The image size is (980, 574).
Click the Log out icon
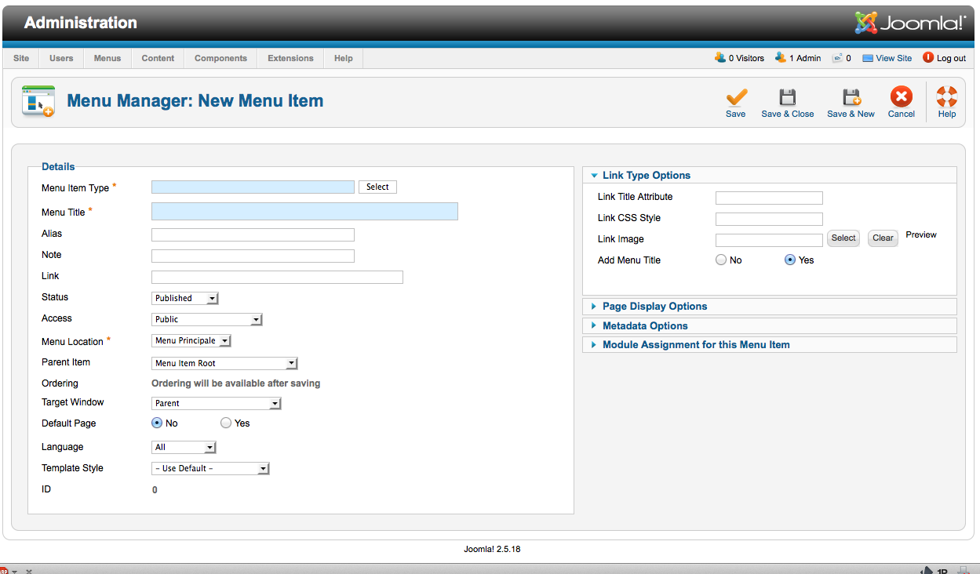[x=928, y=58]
